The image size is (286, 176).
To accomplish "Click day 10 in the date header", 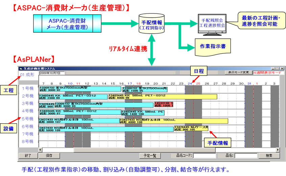I will 70,84.
